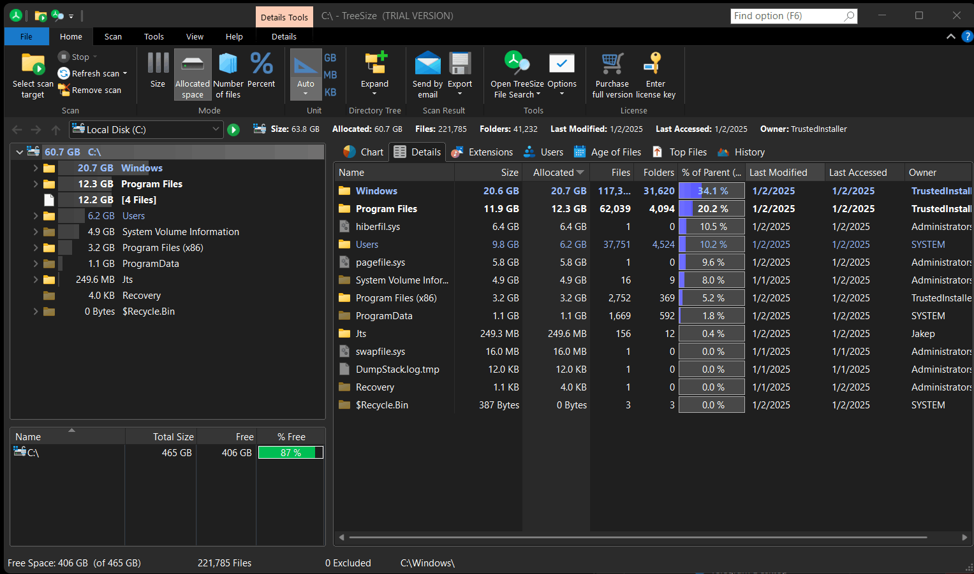Screen dimensions: 974x574
Task: Open the Options tool
Action: (562, 75)
